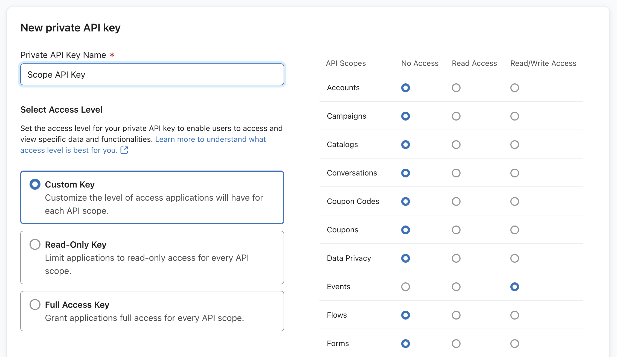Set Coupon Codes scope to Read Access
Viewport: 617px width, 357px height.
[456, 201]
